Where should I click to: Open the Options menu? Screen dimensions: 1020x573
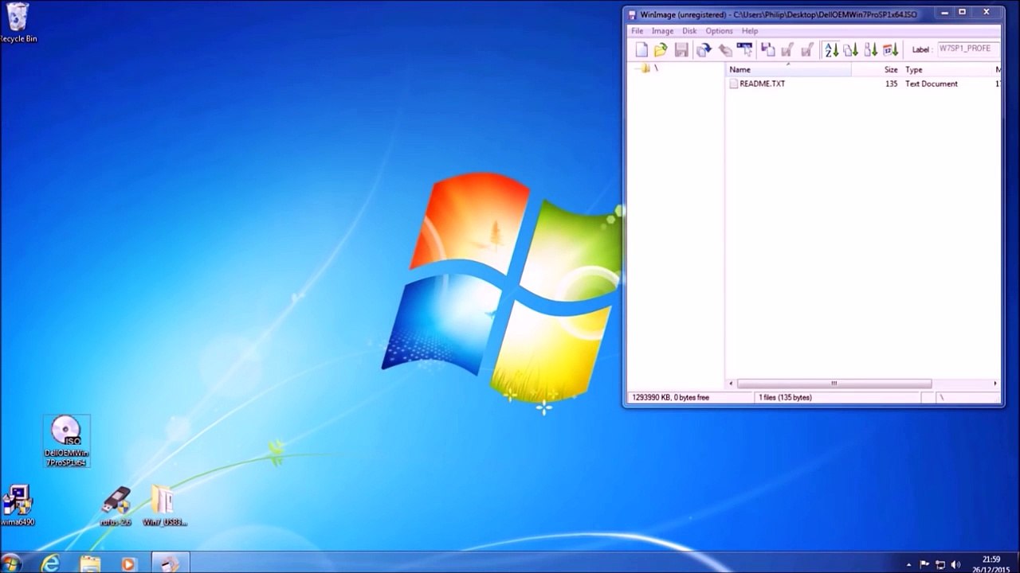[x=719, y=31]
